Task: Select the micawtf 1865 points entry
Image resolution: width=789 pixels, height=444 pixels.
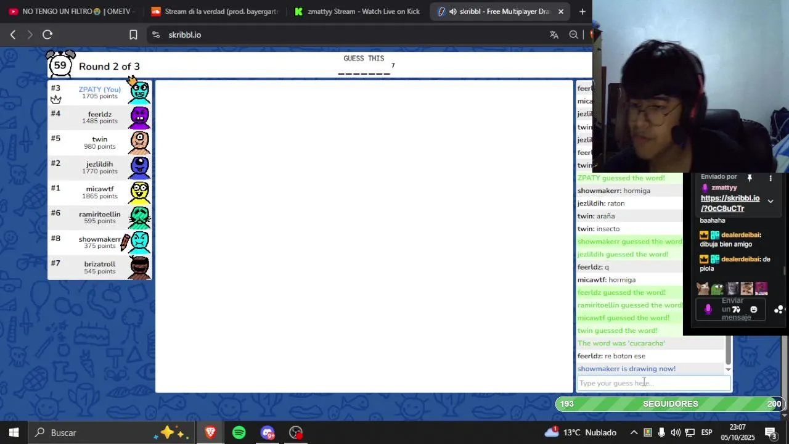Action: point(100,192)
